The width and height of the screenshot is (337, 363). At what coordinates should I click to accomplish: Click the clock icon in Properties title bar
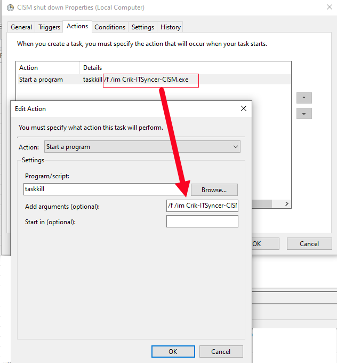pyautogui.click(x=9, y=7)
